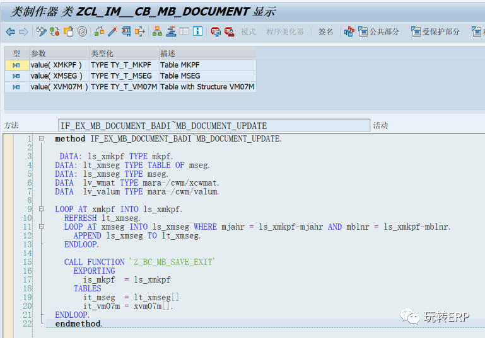Viewport: 485px width, 338px height.
Task: Click code line 'APPEND ls_xmseg TO lt_xmseg.'
Action: pyautogui.click(x=137, y=235)
